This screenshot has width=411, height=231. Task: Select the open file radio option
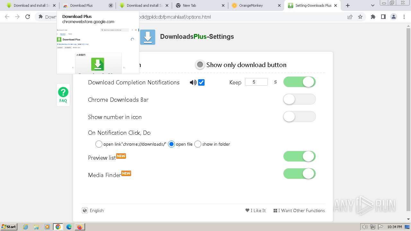171,144
